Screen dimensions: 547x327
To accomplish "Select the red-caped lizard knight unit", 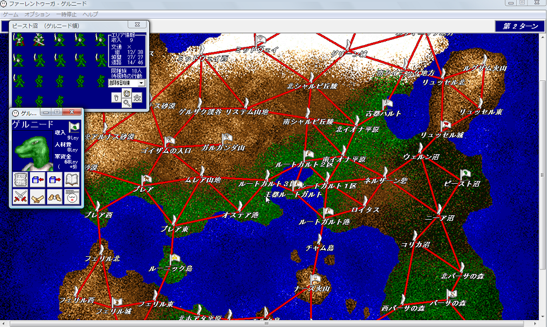I will pyautogui.click(x=18, y=40).
